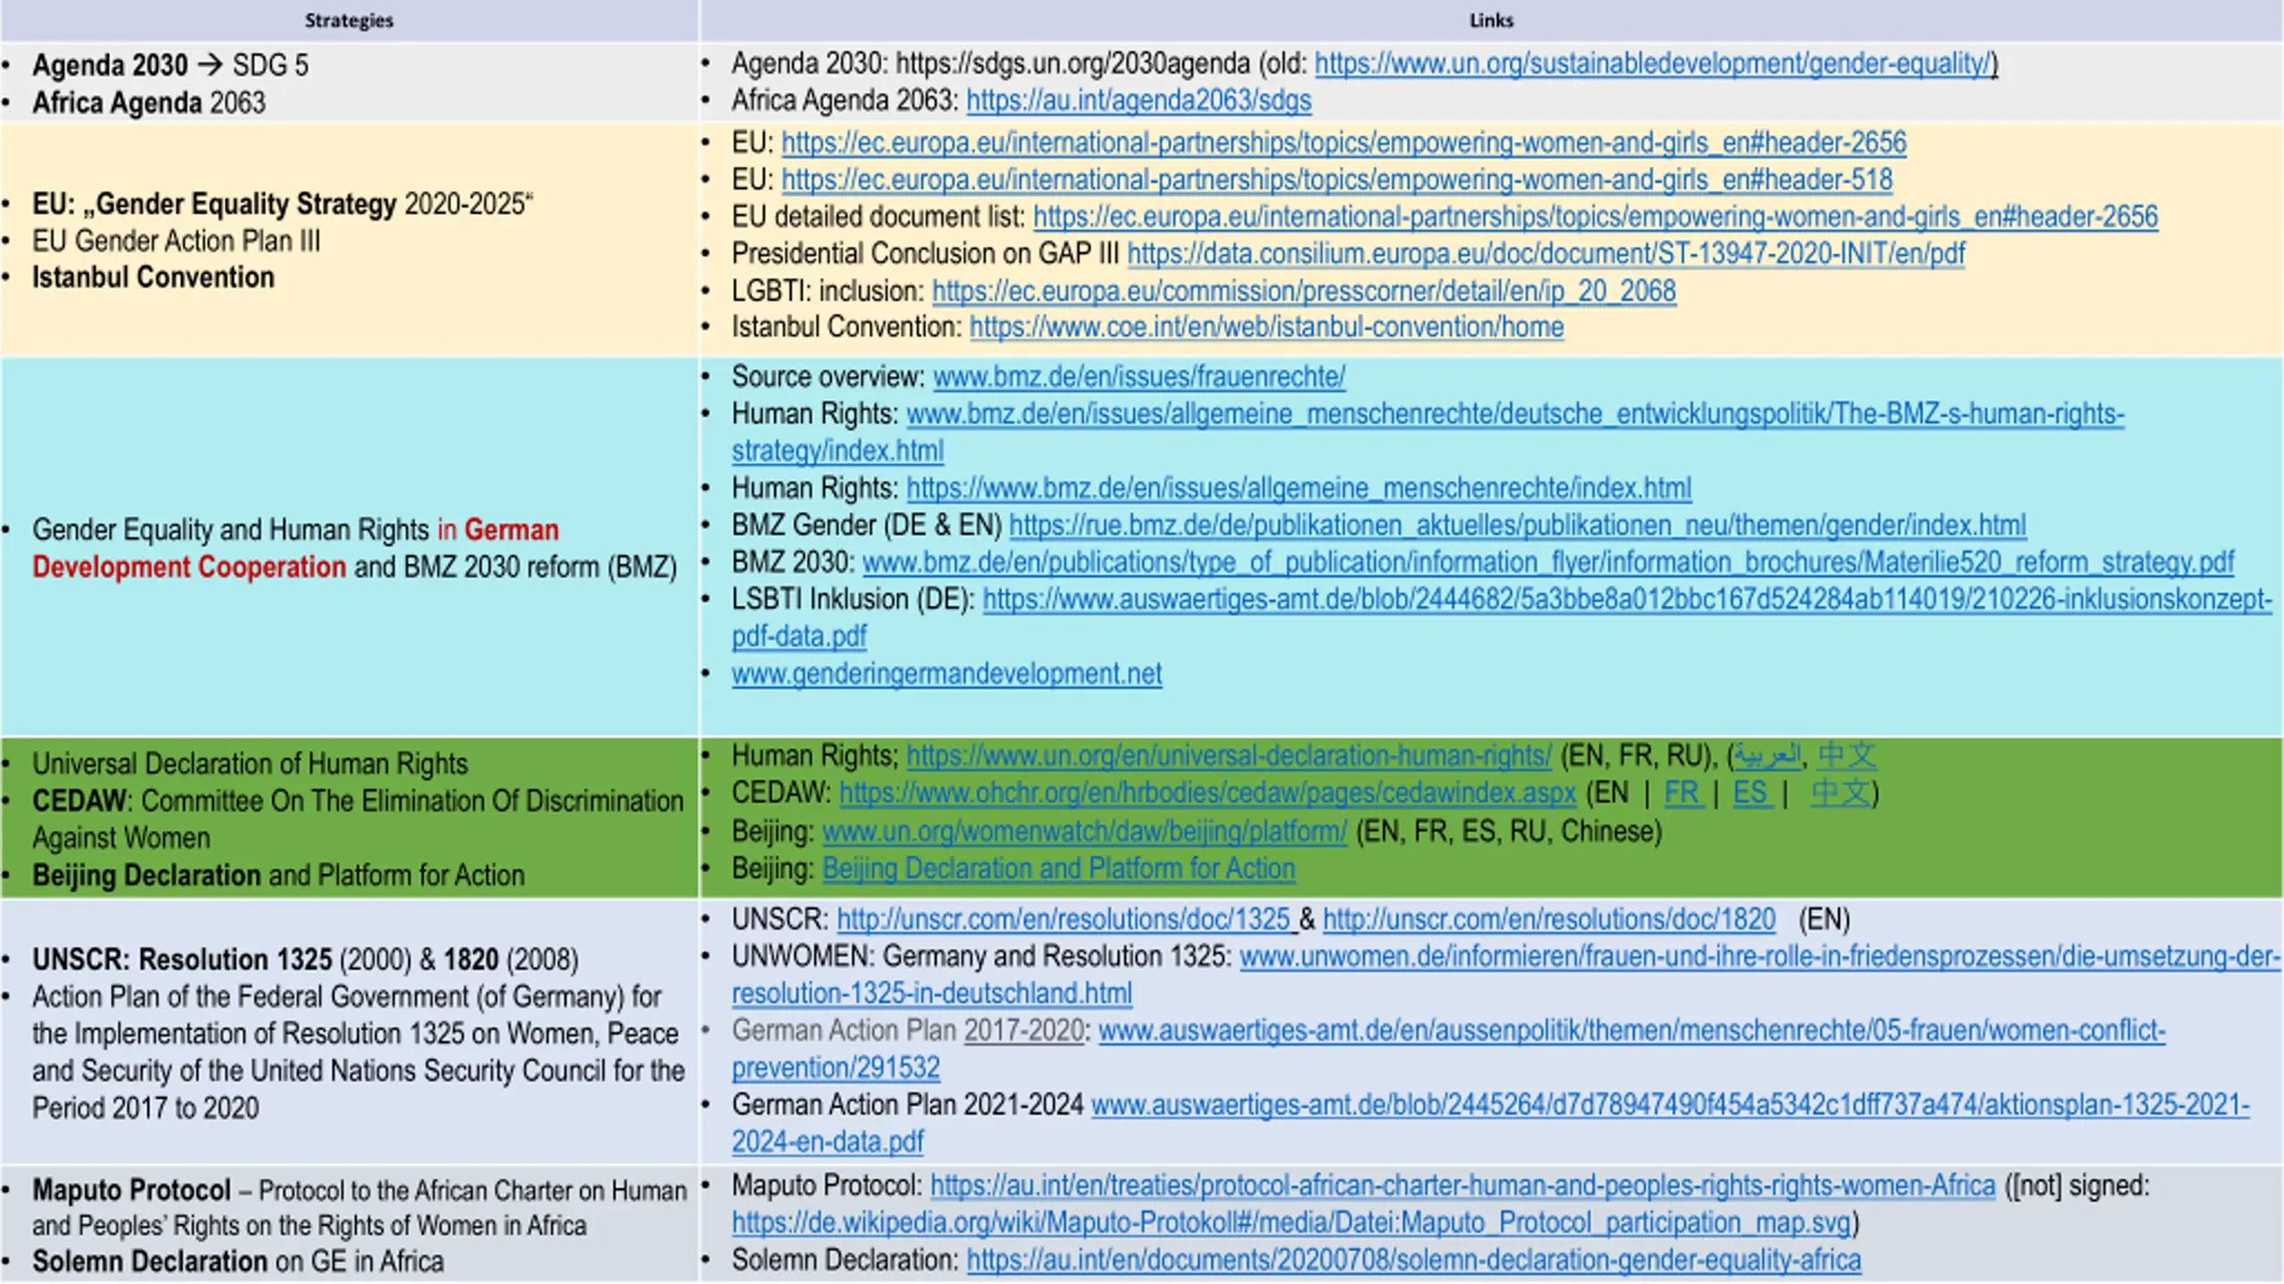Open the universal-declaration-human-rights link
2284x1284 pixels.
tap(1229, 756)
